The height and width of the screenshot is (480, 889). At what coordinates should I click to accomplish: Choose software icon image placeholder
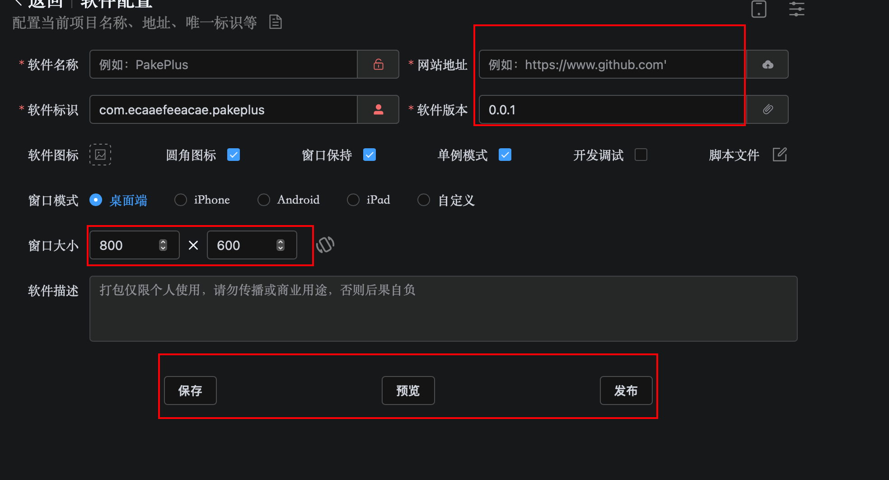click(x=100, y=155)
